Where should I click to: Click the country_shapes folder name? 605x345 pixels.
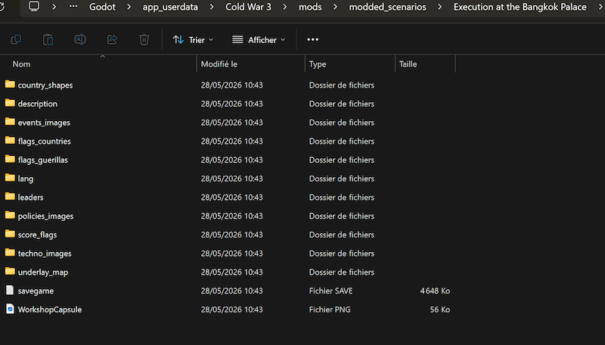pyautogui.click(x=45, y=85)
